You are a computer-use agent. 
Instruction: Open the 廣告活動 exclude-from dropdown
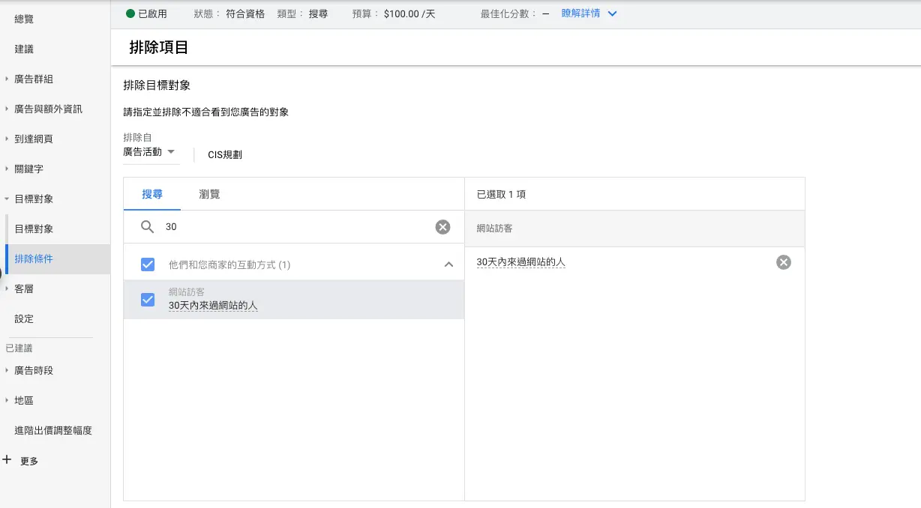(x=151, y=152)
